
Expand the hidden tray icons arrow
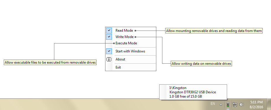coord(221,104)
